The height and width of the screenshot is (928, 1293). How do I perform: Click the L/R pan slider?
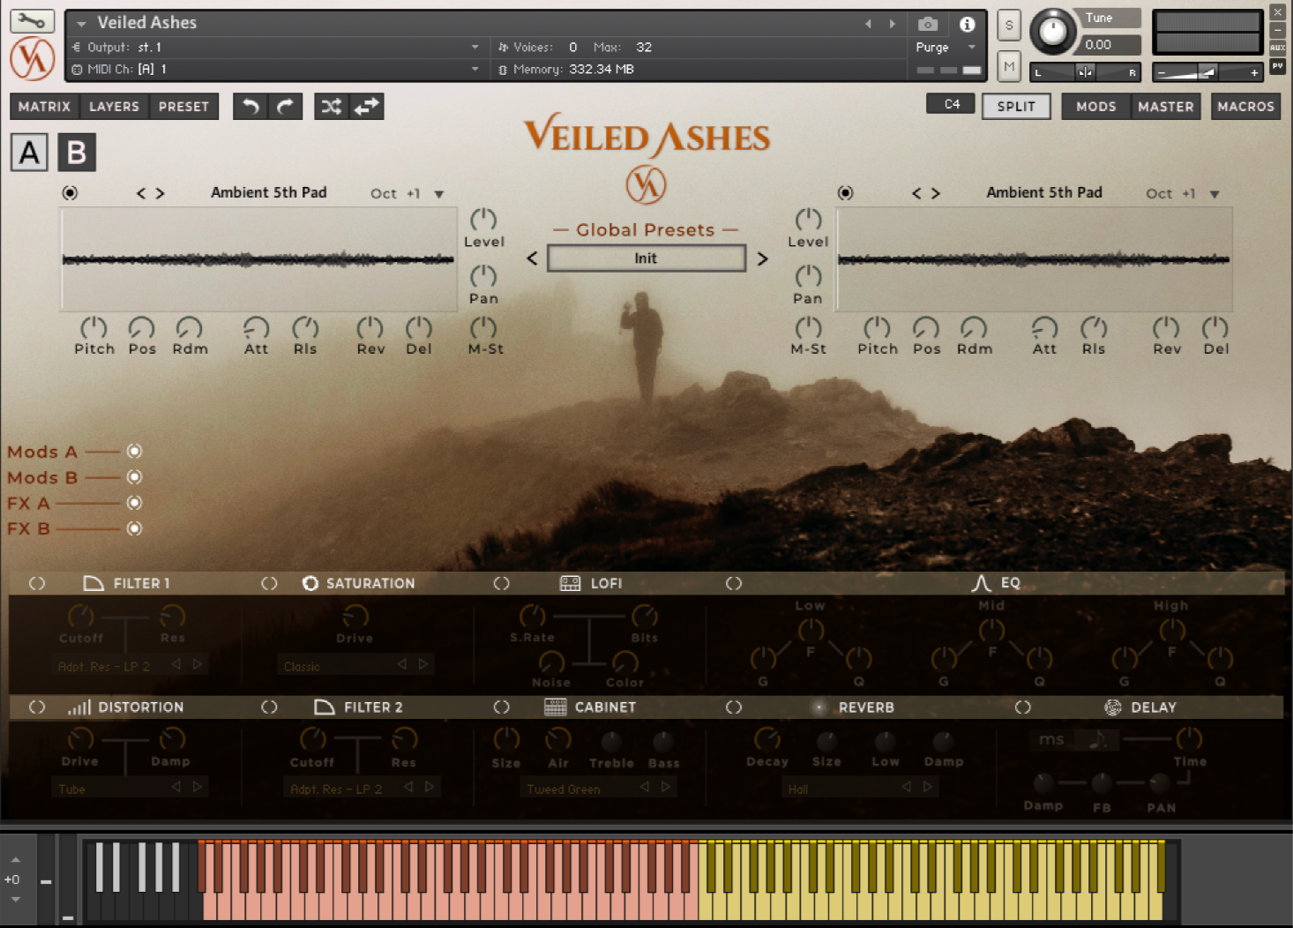point(1086,72)
